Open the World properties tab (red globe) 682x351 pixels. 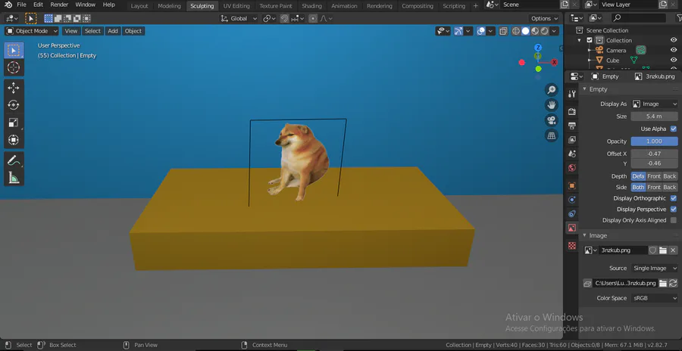click(572, 168)
